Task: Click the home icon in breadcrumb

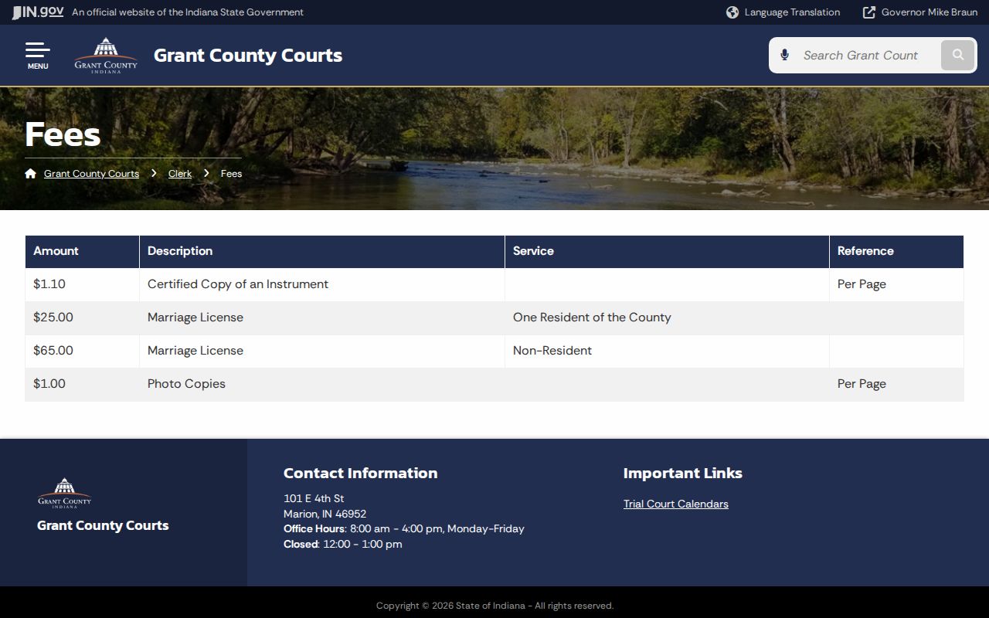Action: click(x=30, y=173)
